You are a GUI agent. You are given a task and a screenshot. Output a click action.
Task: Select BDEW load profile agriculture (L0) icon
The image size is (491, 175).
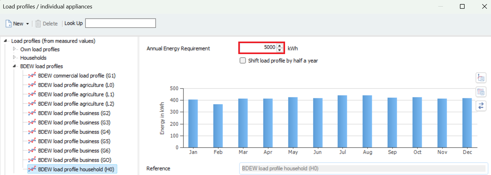[x=32, y=85]
